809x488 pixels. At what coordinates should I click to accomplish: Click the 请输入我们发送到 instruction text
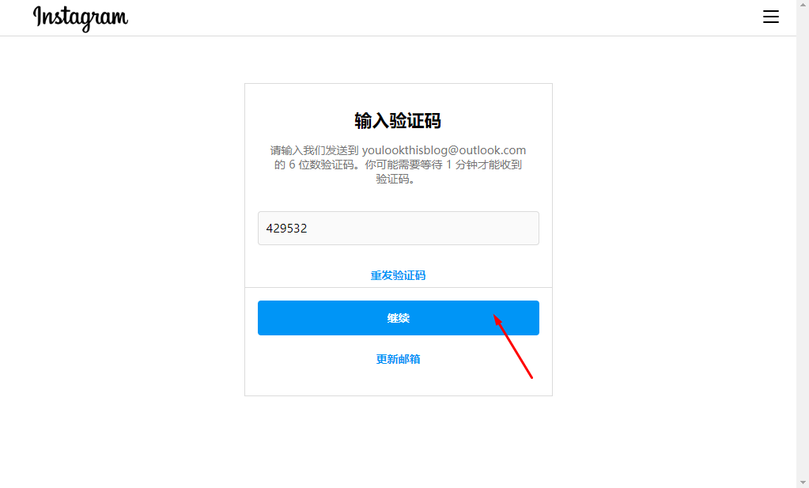point(314,150)
